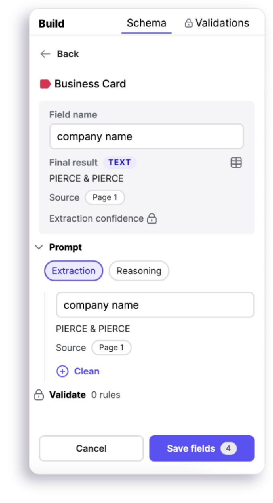Click the lock icon next to Extraction confidence
The height and width of the screenshot is (503, 273).
pyautogui.click(x=152, y=218)
